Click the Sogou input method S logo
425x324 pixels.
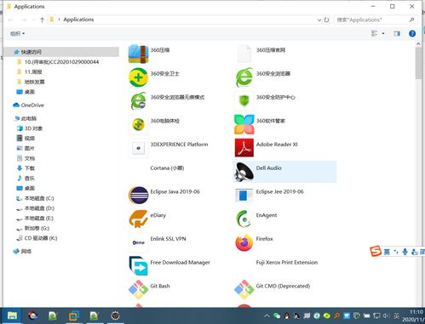click(376, 251)
